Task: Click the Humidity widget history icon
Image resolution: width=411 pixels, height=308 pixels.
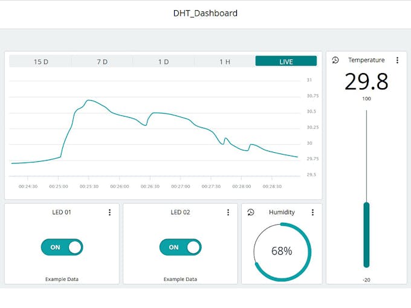Action: pyautogui.click(x=251, y=213)
